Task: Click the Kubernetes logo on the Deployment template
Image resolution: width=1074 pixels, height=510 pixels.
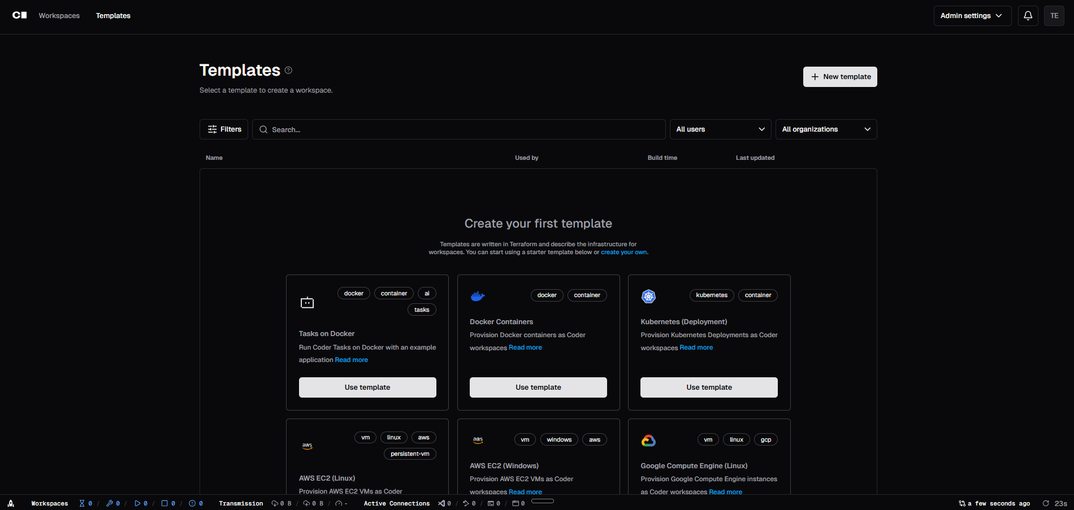Action: [x=648, y=296]
